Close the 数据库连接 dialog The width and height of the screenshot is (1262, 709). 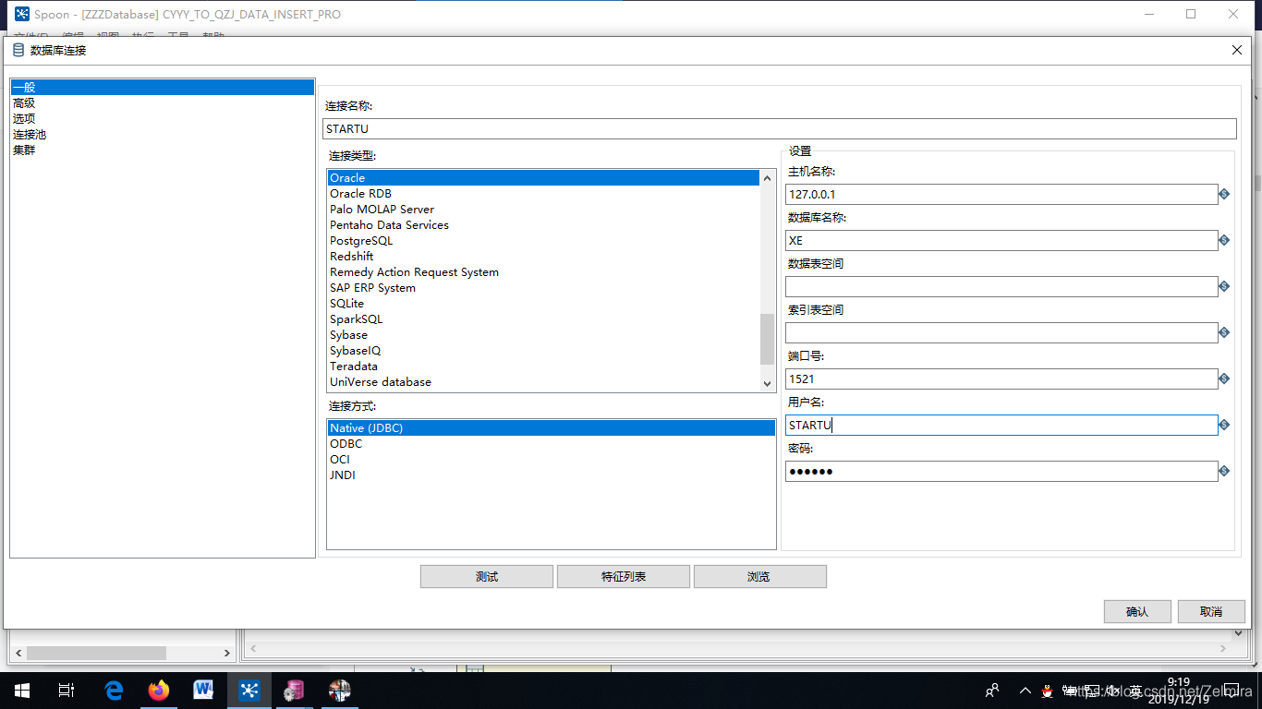(x=1237, y=50)
